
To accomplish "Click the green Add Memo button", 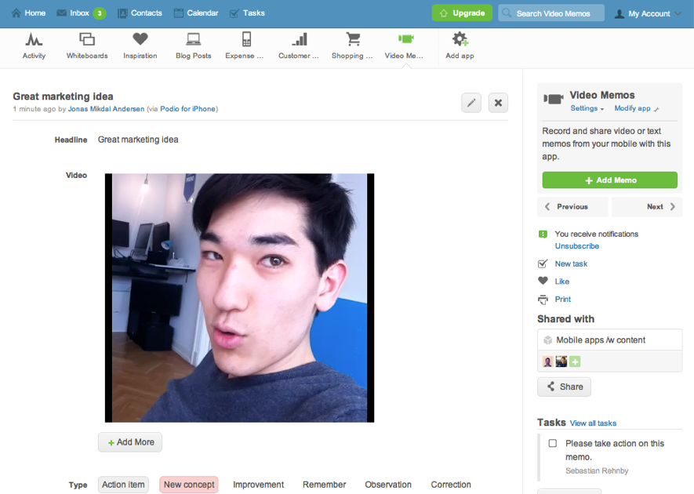I will (x=609, y=180).
